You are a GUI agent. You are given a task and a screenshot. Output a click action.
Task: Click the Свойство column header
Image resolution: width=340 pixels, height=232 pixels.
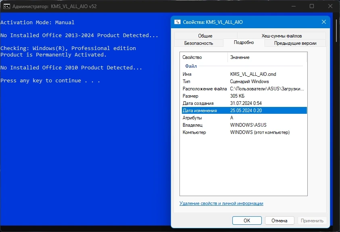pyautogui.click(x=204, y=57)
